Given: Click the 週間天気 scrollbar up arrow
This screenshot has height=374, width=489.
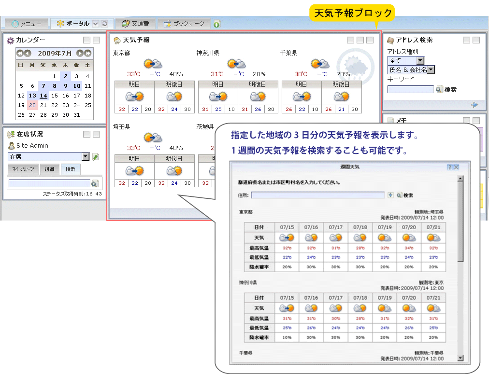Looking at the screenshot, I should point(460,179).
